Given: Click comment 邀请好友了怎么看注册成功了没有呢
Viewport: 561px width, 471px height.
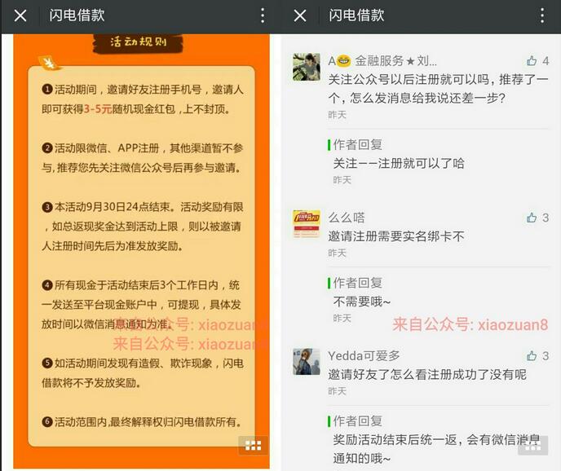Looking at the screenshot, I should coord(427,375).
